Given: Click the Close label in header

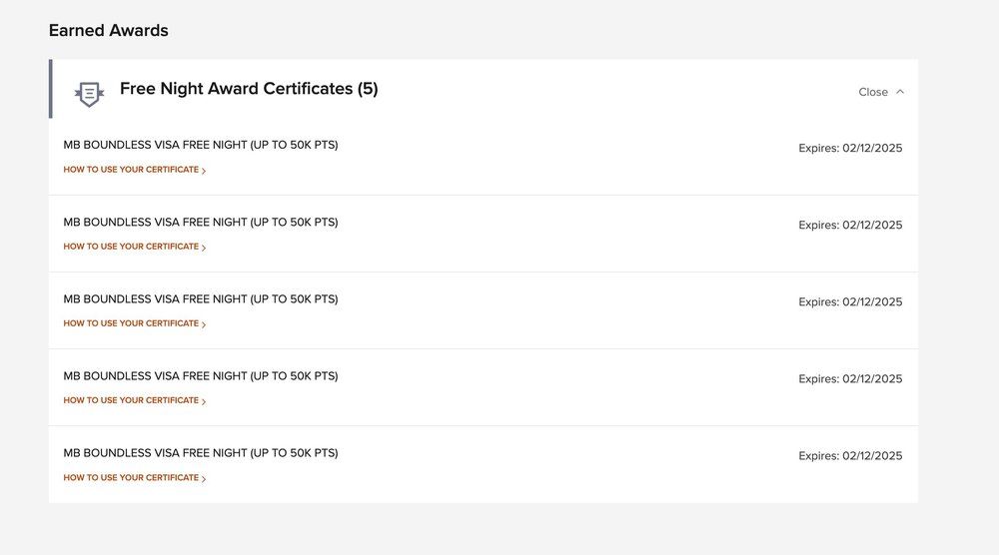Looking at the screenshot, I should pyautogui.click(x=872, y=92).
